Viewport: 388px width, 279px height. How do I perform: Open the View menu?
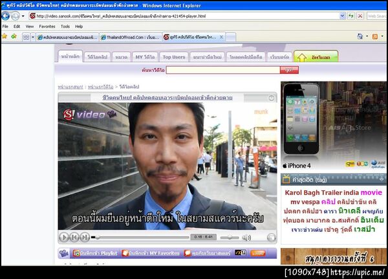pos(30,27)
